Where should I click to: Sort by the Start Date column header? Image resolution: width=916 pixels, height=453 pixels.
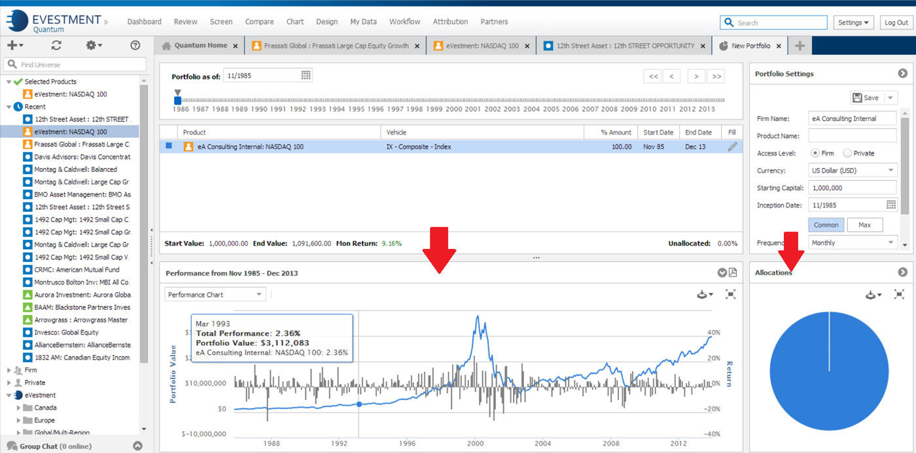click(x=658, y=133)
